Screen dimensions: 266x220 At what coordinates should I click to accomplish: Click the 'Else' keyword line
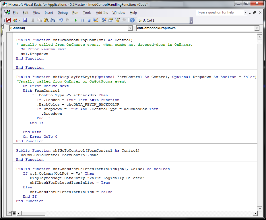(28, 187)
